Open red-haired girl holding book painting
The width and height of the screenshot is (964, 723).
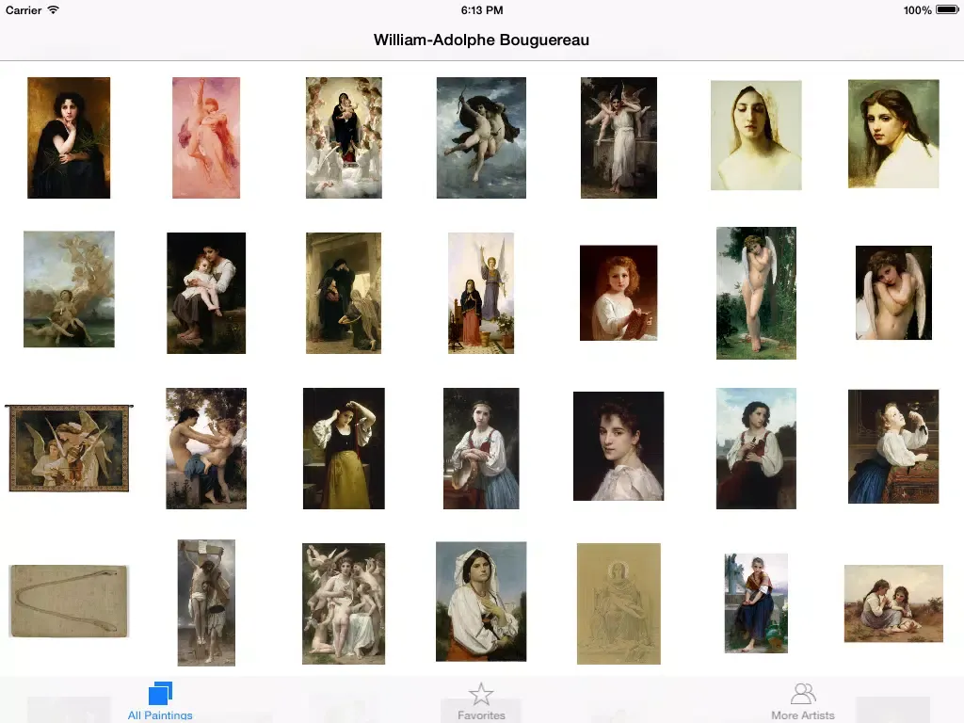[619, 293]
